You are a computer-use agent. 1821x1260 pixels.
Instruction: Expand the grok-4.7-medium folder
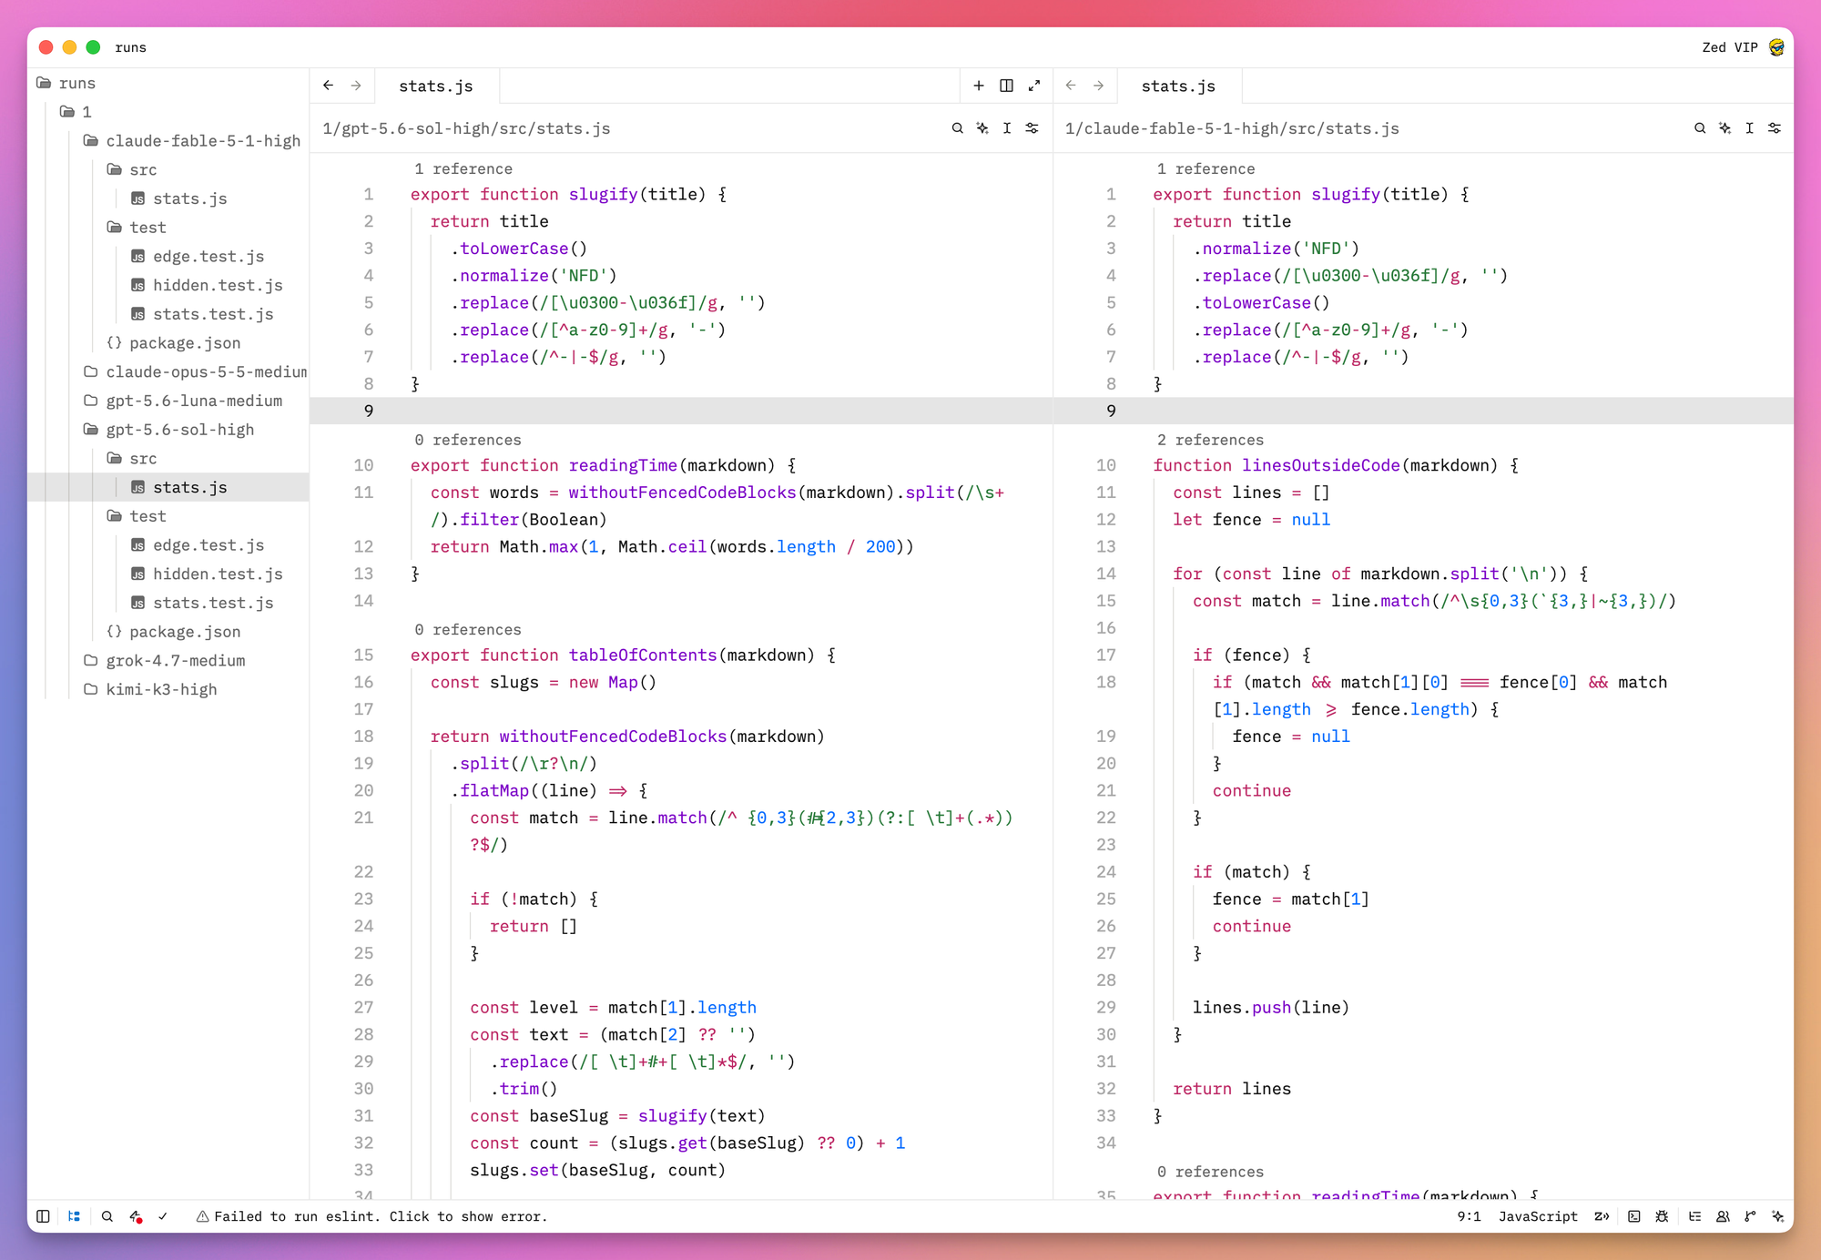pos(165,660)
